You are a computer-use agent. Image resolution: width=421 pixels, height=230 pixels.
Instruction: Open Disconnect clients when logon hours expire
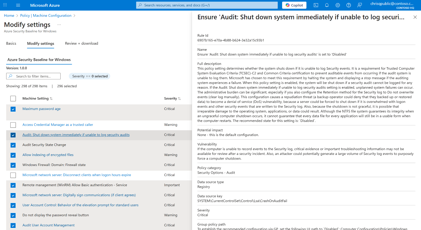[x=77, y=175]
